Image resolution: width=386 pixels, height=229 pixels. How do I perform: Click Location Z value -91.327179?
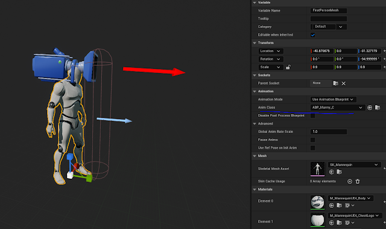click(x=370, y=51)
